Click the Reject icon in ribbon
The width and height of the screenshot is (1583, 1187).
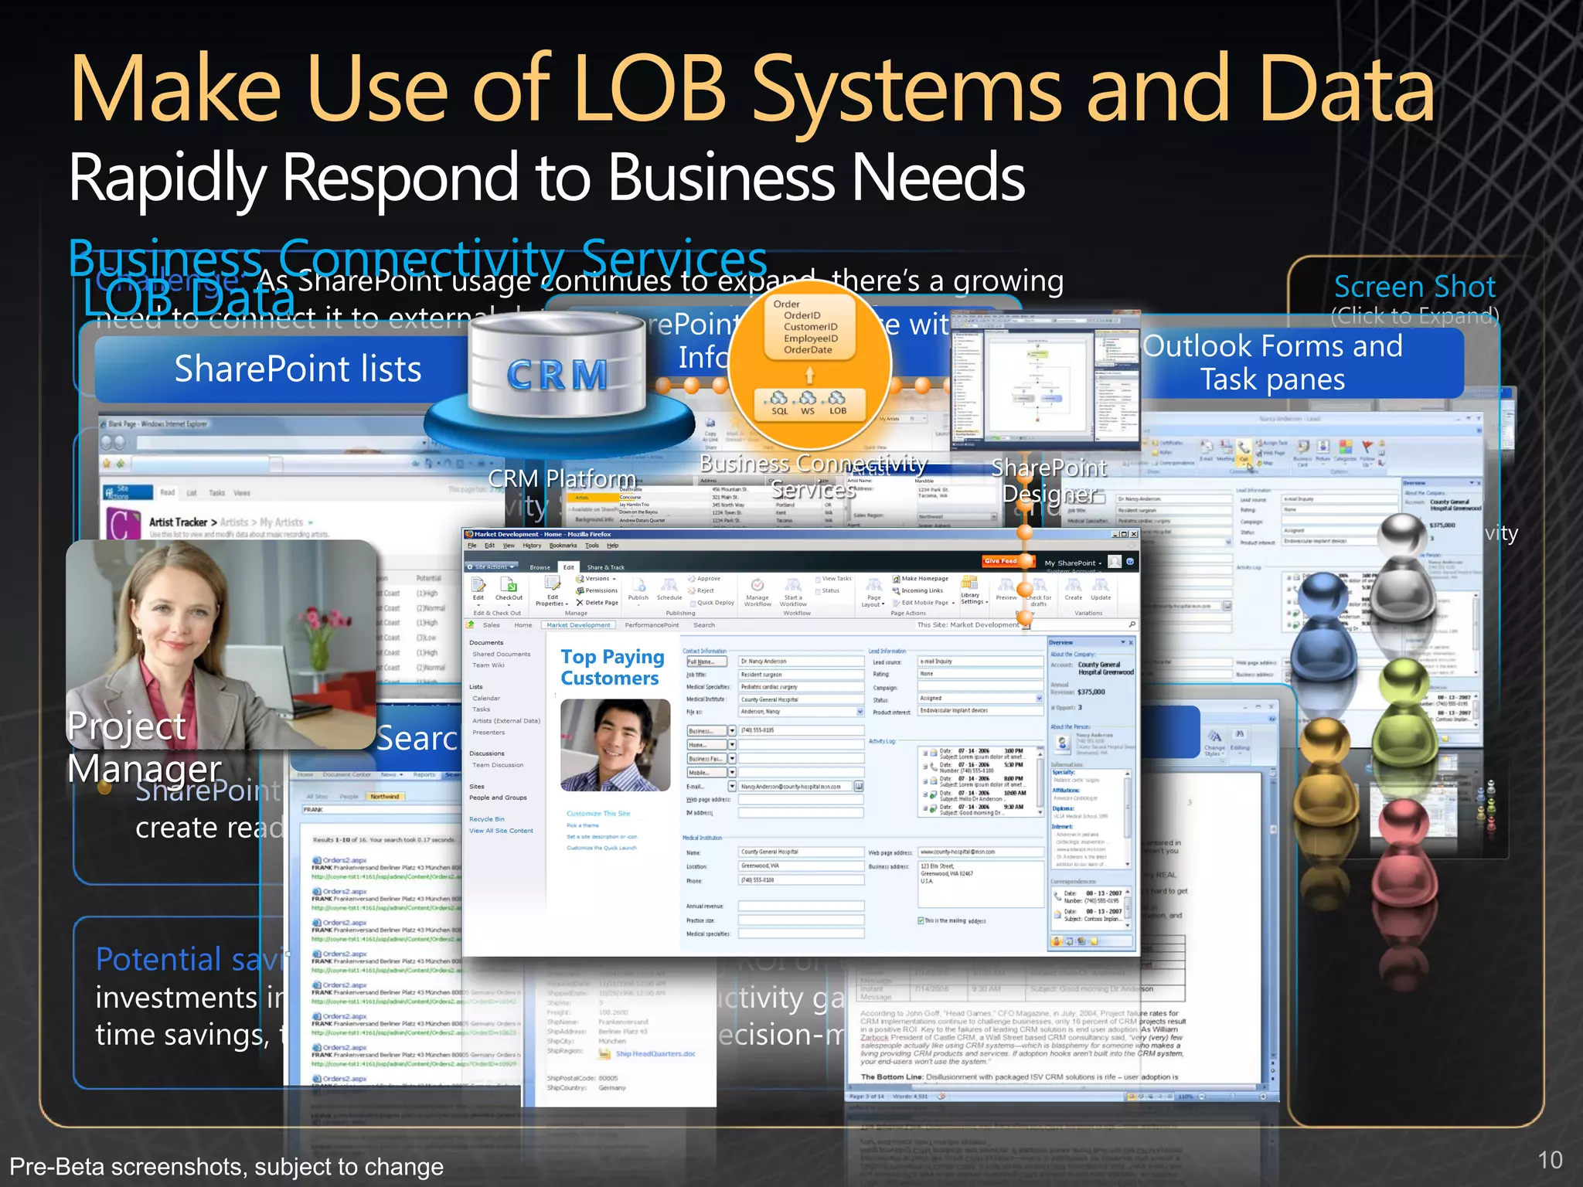coord(692,590)
